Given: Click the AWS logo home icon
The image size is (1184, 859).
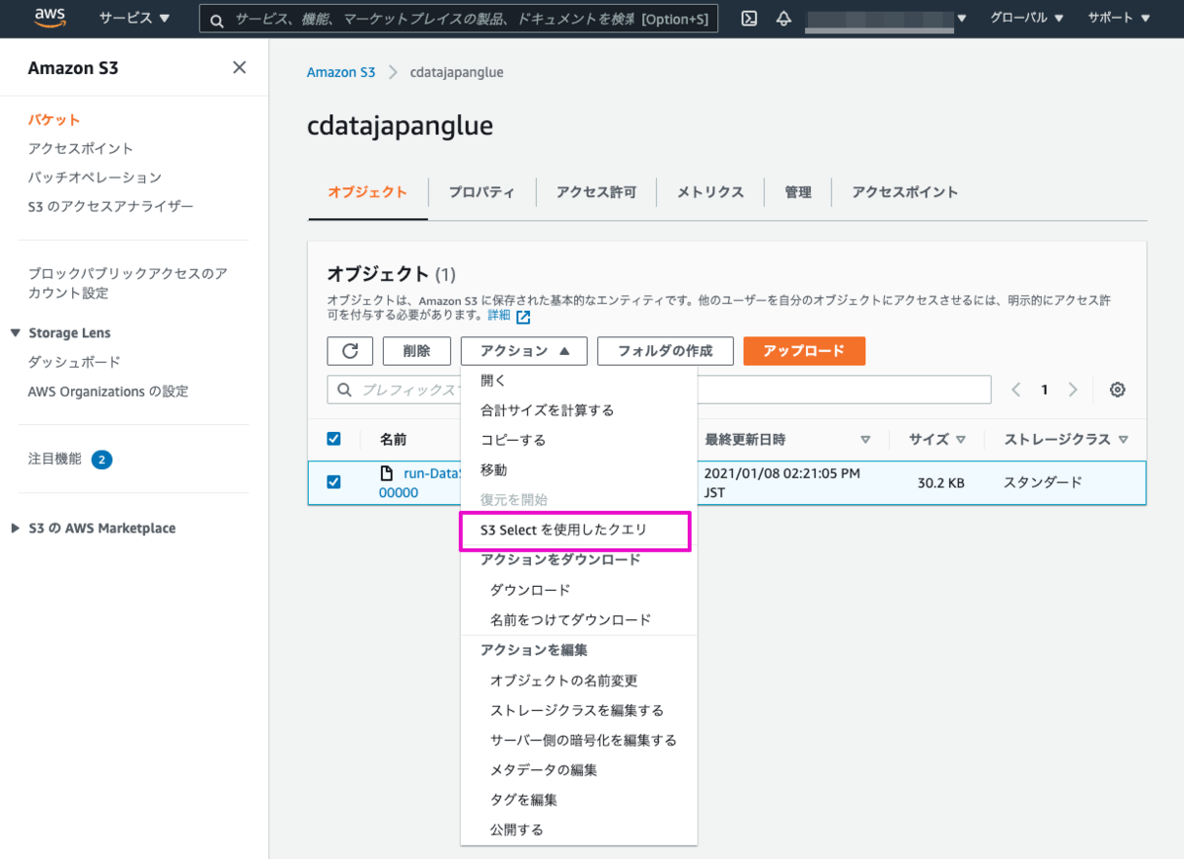Looking at the screenshot, I should tap(49, 18).
